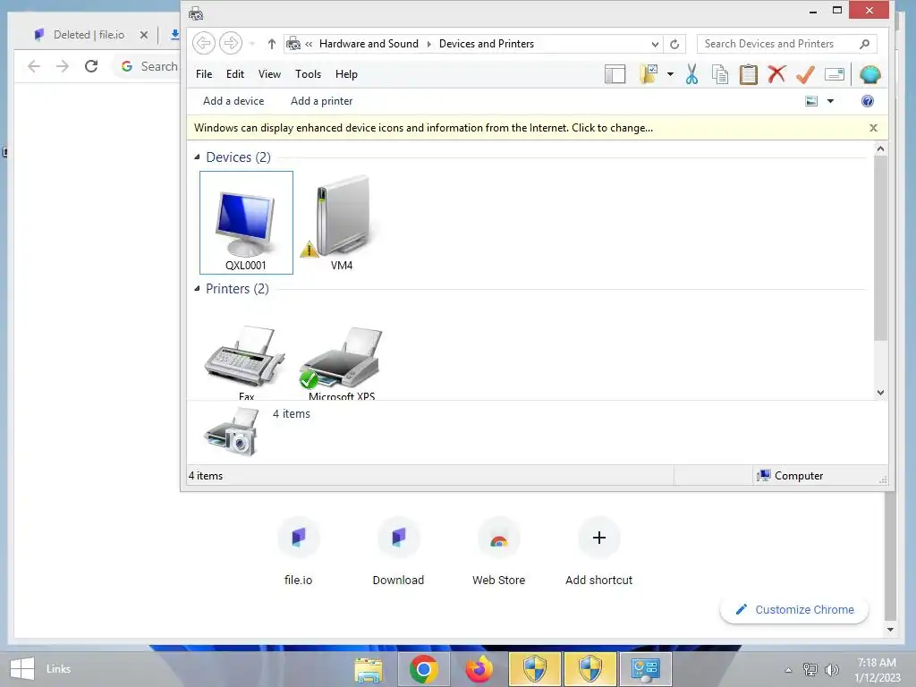Click the Devices and Printers breadcrumb

point(486,44)
